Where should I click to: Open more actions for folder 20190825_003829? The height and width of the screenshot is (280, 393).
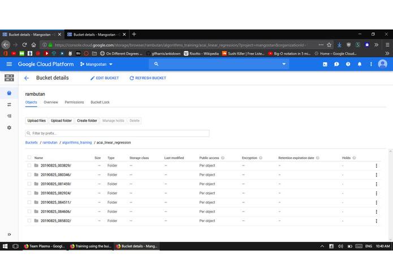click(x=376, y=166)
